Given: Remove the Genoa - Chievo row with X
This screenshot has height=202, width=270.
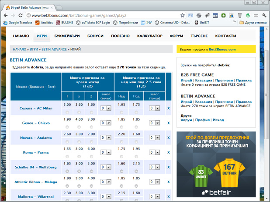Looking at the screenshot, I should pos(168,123).
